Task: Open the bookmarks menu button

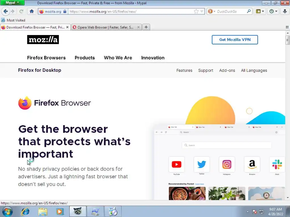Action: coord(260,11)
